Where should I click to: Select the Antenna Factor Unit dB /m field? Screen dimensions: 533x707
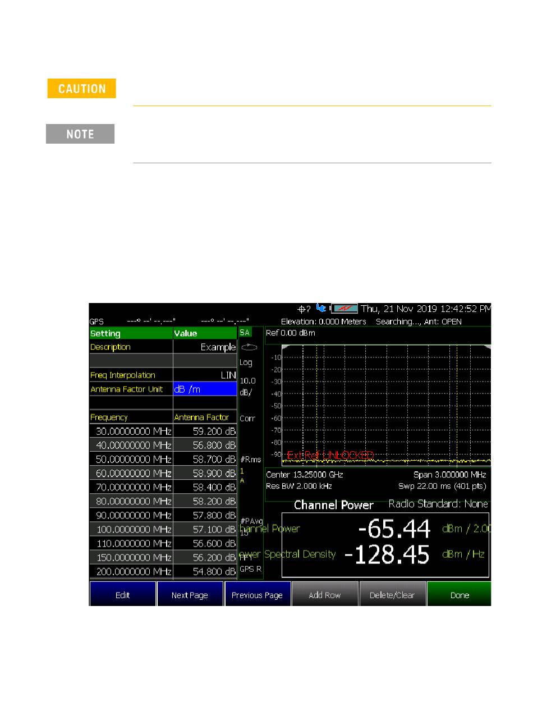pos(205,389)
